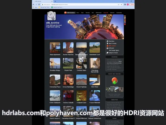Screen dimensions: 166x125
Task: Open the Brooklyn Bridge thumbnail
Action: pos(55,63)
